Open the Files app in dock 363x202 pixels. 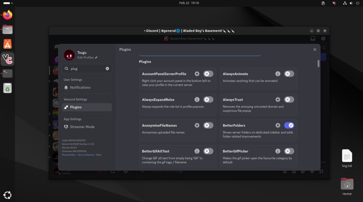(8, 30)
